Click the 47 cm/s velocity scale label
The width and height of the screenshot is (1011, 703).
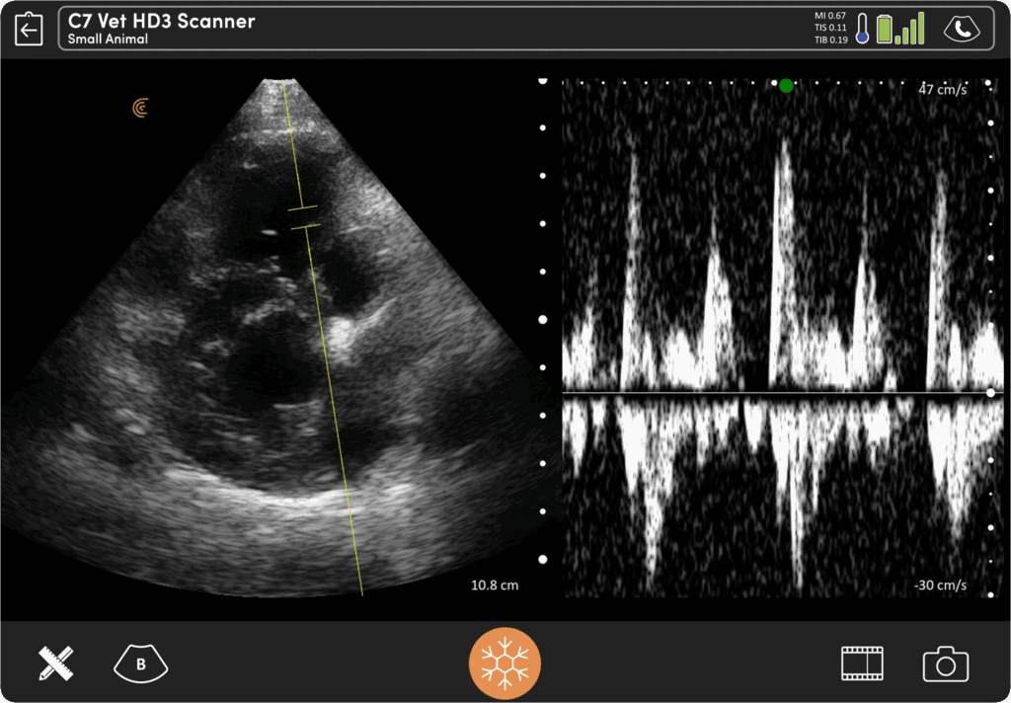coord(941,89)
